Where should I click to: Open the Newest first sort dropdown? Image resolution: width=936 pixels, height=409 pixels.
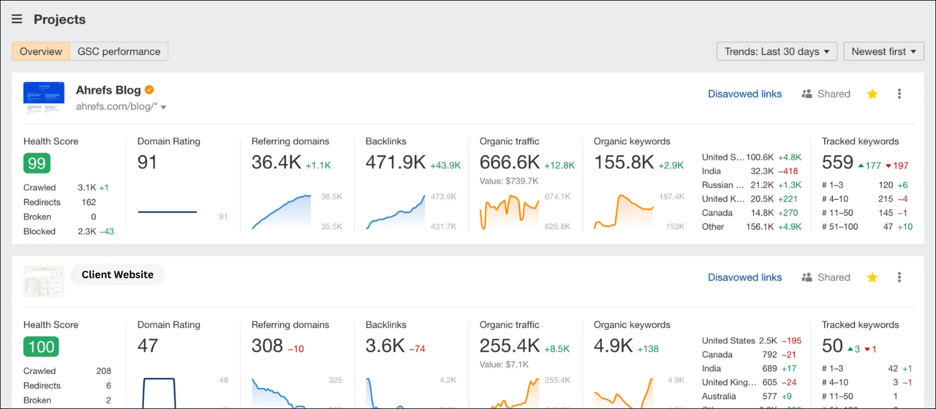[884, 51]
